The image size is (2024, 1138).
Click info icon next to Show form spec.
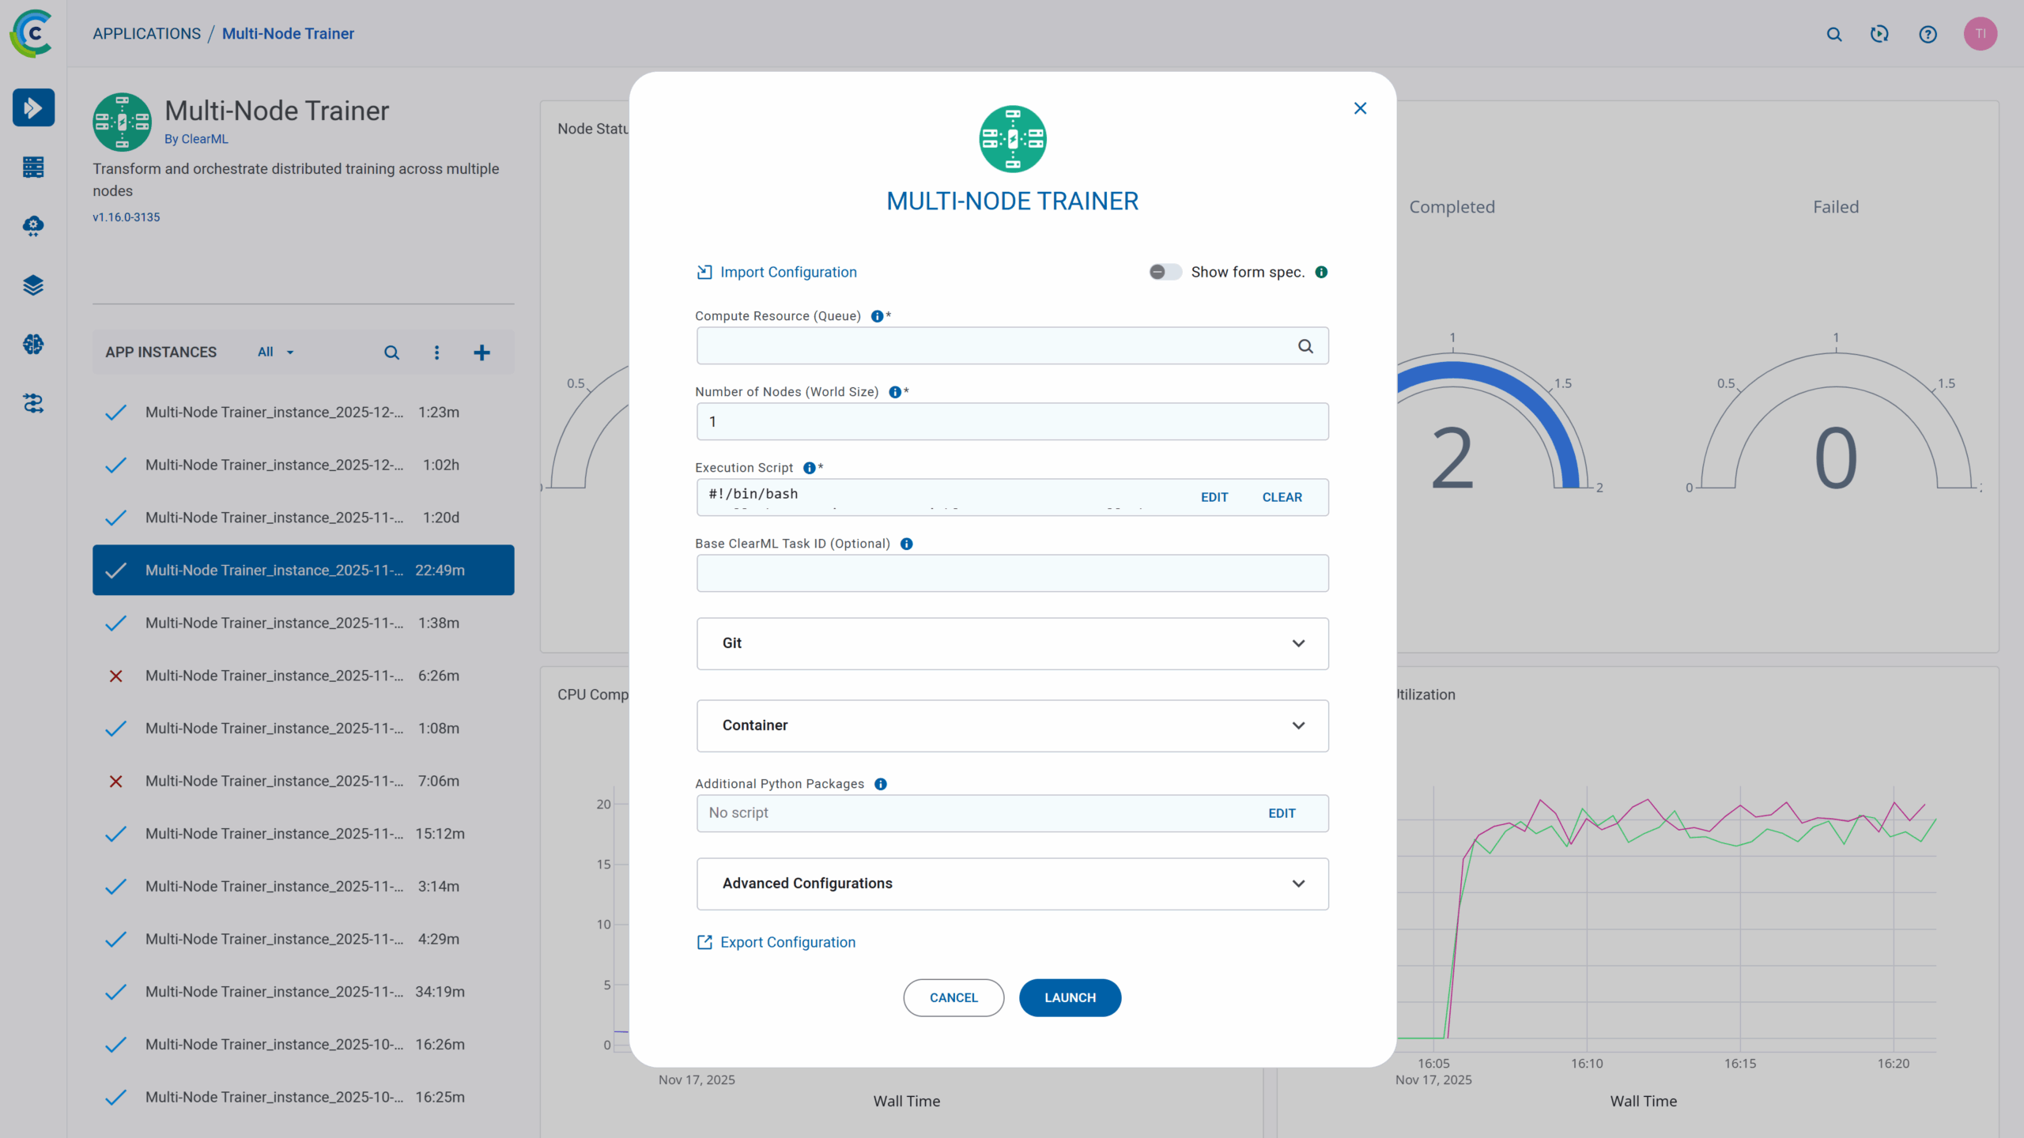pyautogui.click(x=1321, y=272)
